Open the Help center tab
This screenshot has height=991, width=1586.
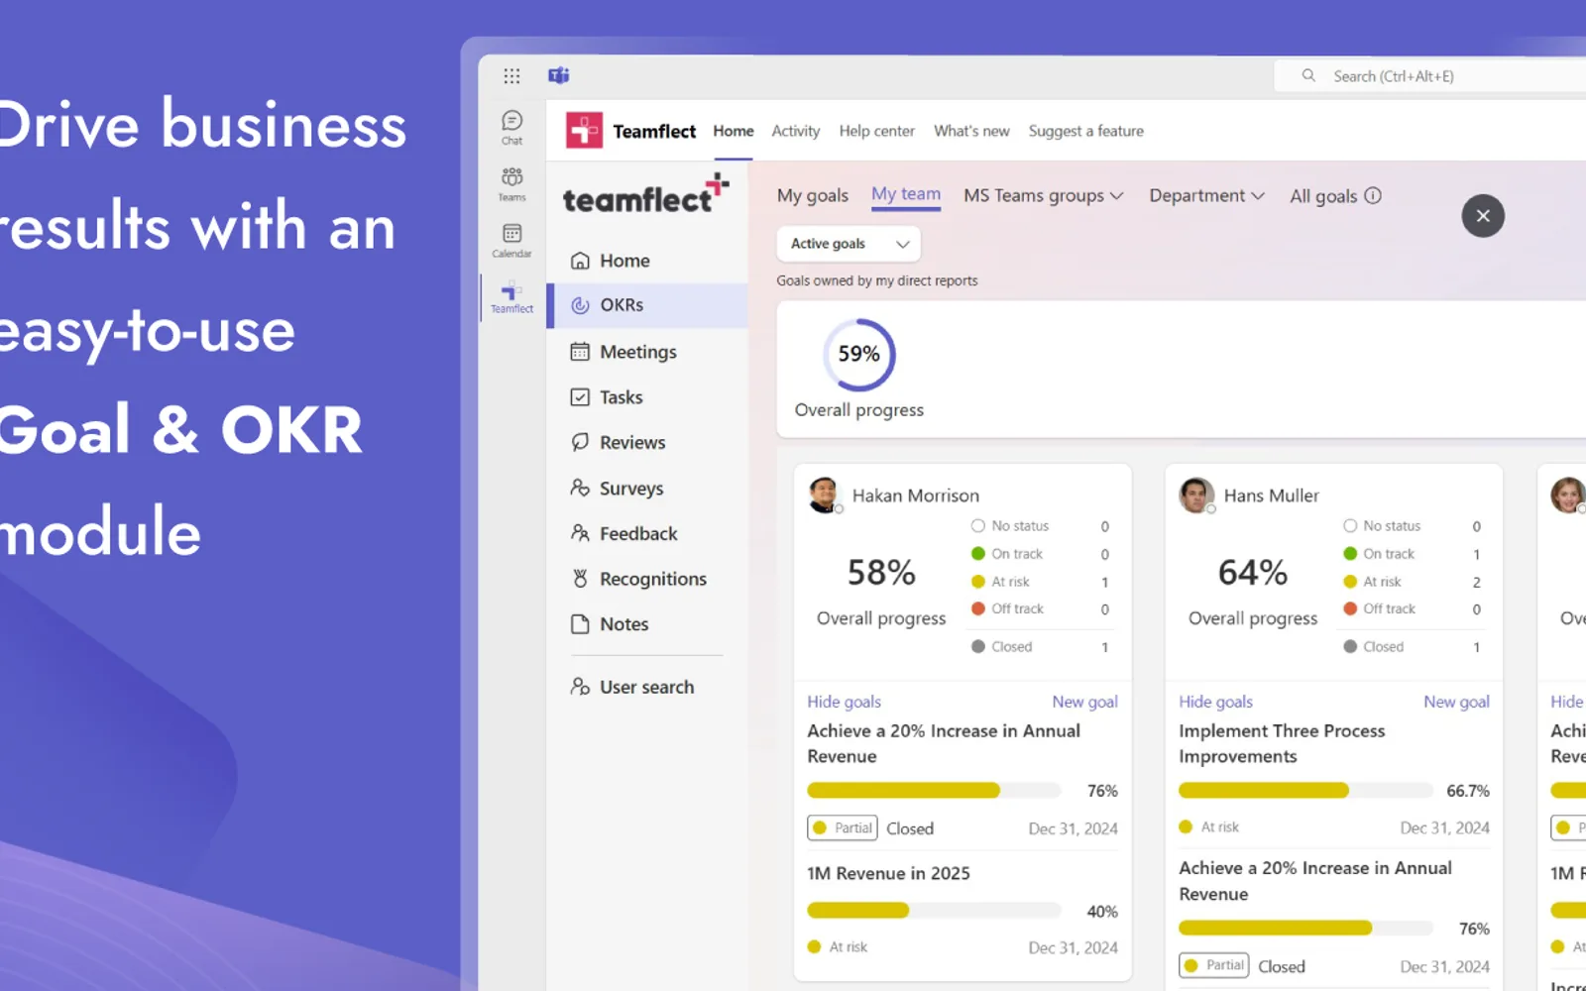click(x=876, y=131)
